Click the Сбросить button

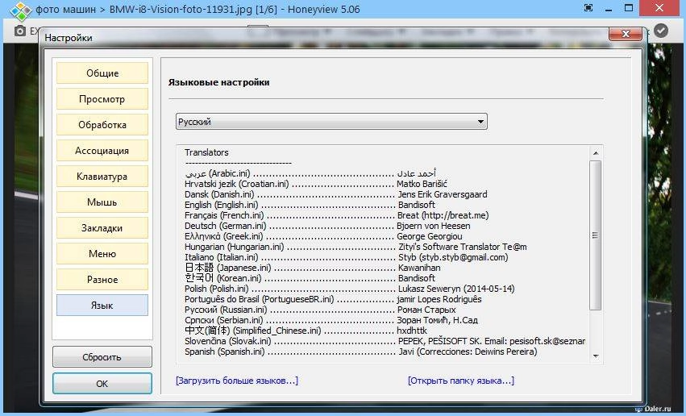pyautogui.click(x=102, y=357)
